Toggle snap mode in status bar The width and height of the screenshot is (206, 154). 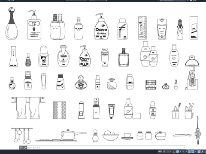pyautogui.click(x=168, y=151)
